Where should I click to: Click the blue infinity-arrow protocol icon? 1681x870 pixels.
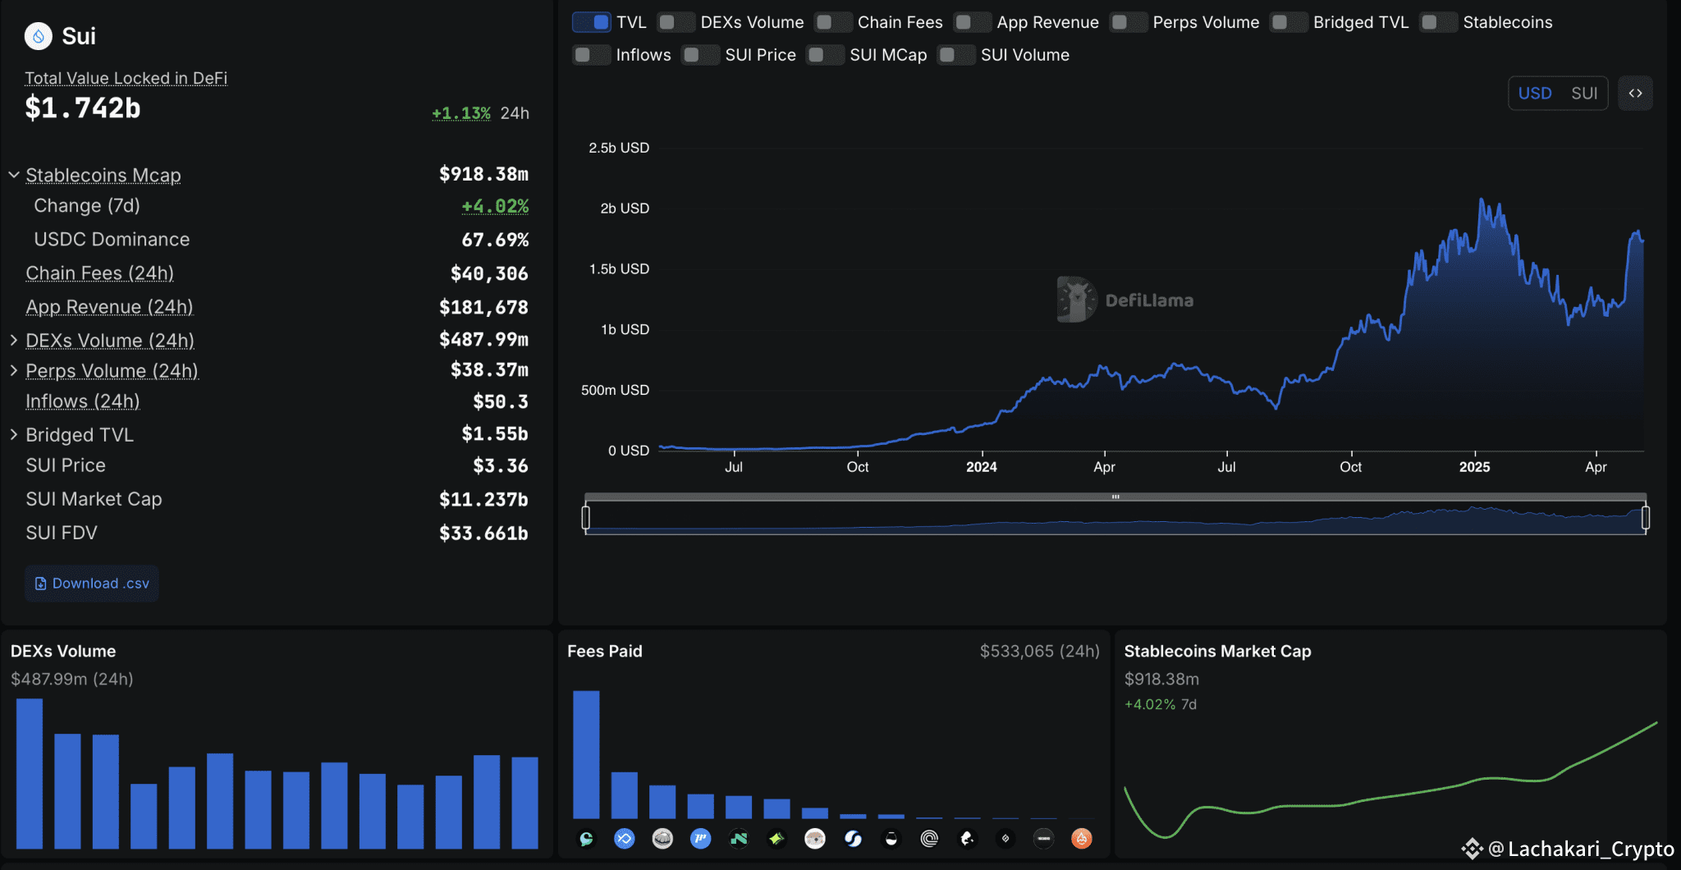pyautogui.click(x=625, y=839)
